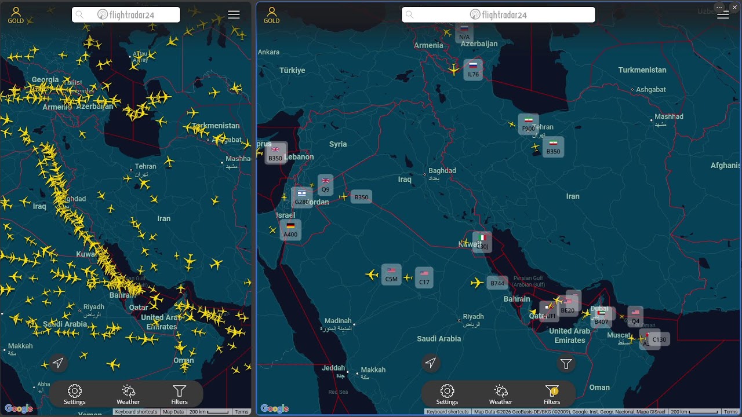This screenshot has width=742, height=417.
Task: Select the F900 aircraft near Tehran
Action: [528, 124]
